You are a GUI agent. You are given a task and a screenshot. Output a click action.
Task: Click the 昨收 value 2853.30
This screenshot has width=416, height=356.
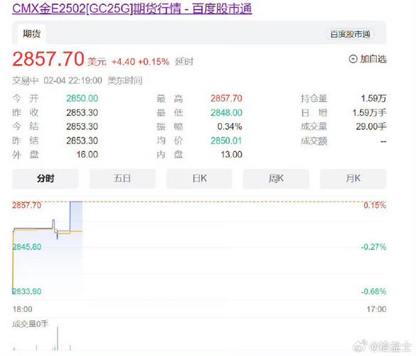[x=82, y=112]
